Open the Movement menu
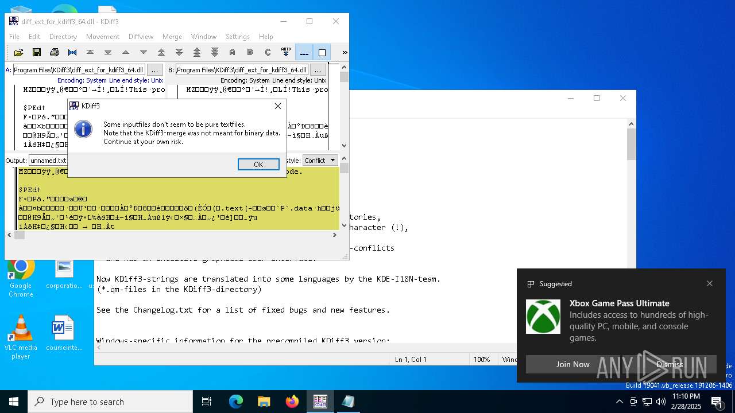The image size is (735, 413). [x=103, y=36]
